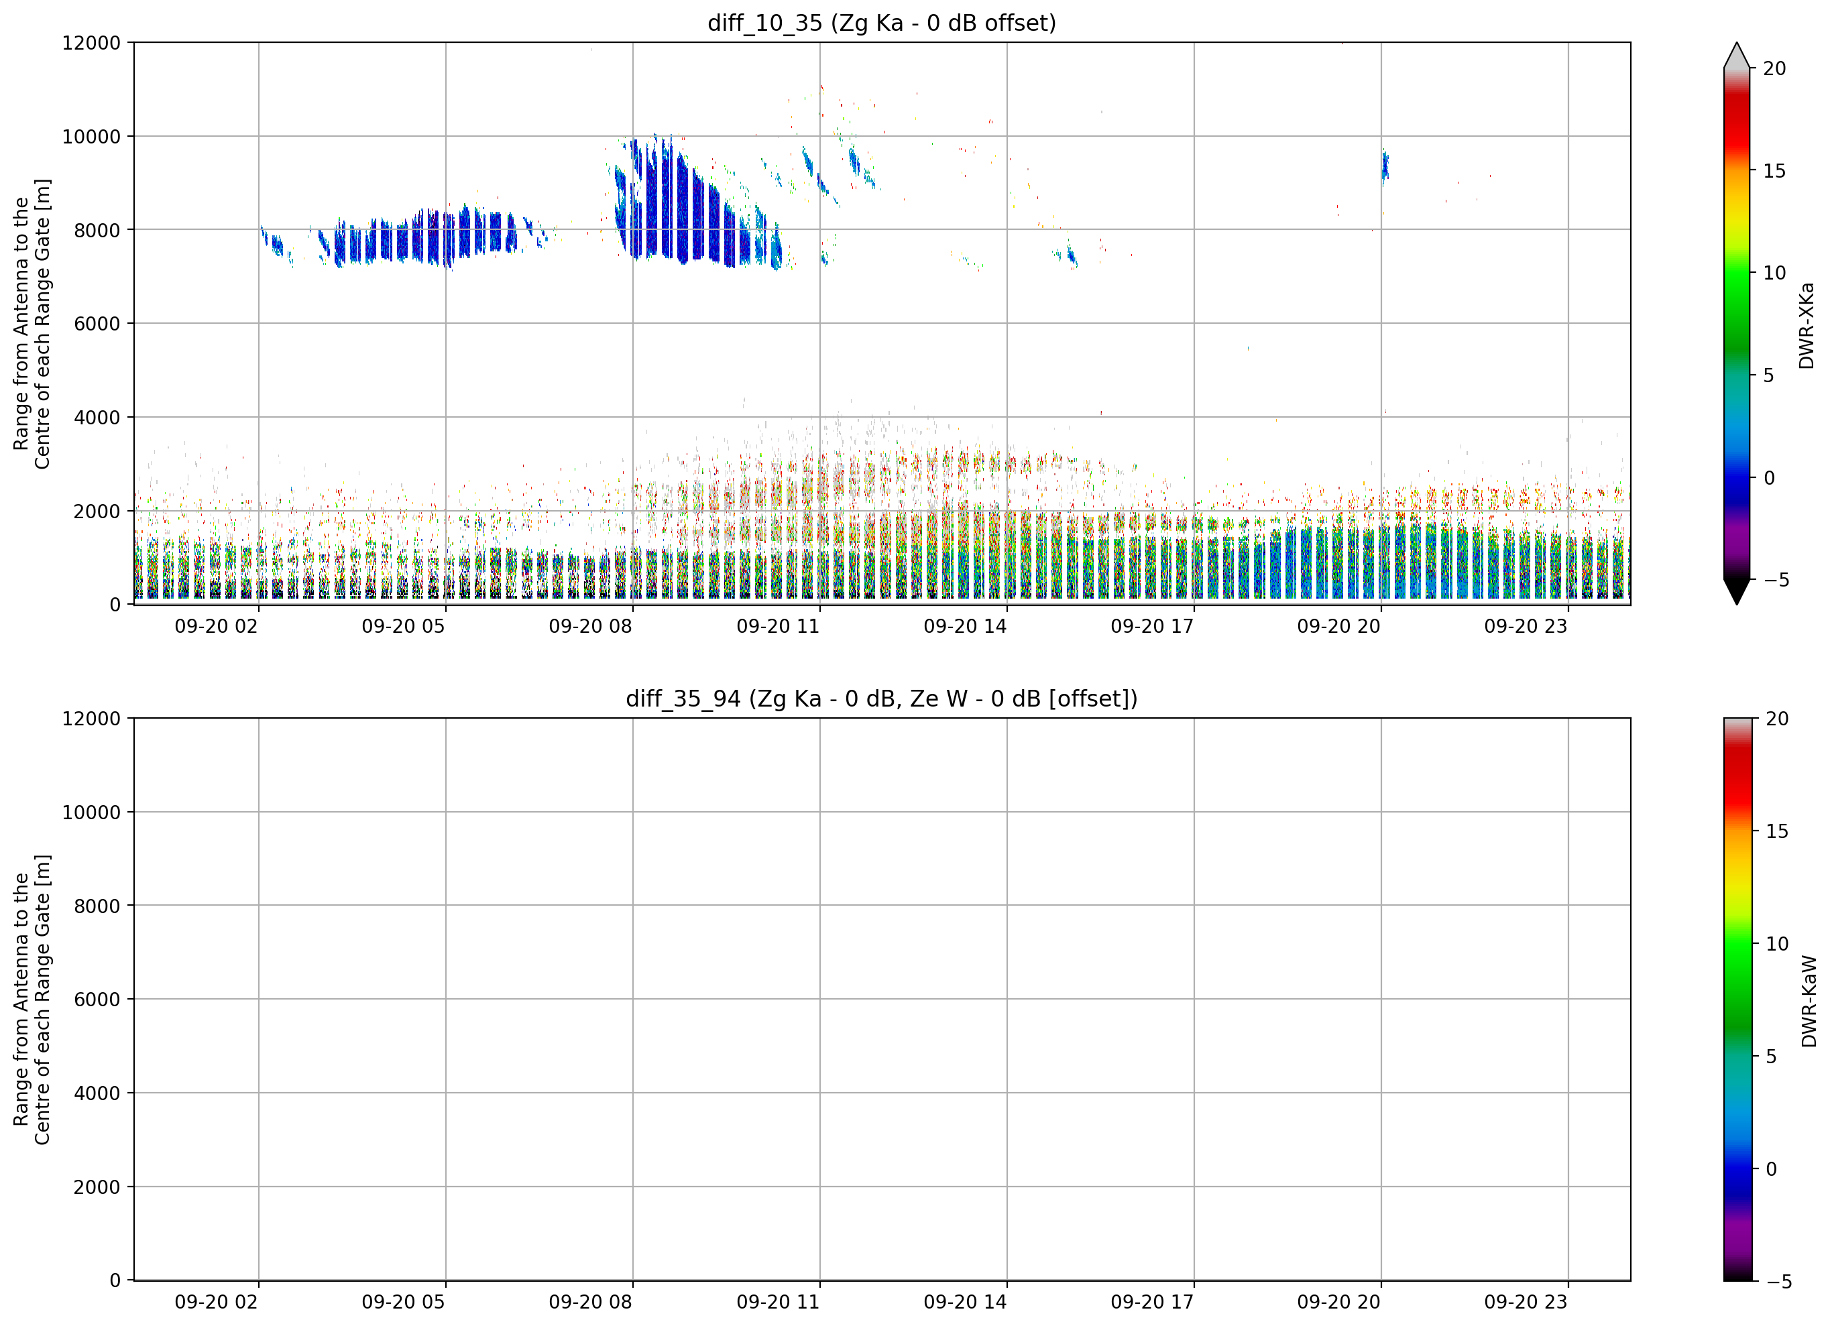This screenshot has width=1832, height=1326.
Task: Select "09-20 02" tick under diff_10_35 plot
Action: 216,627
